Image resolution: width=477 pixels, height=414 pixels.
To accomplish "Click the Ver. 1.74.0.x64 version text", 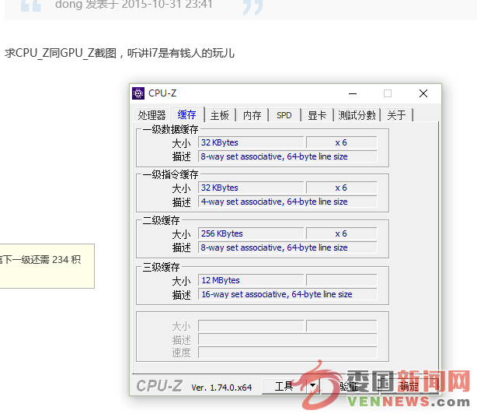I will (221, 388).
